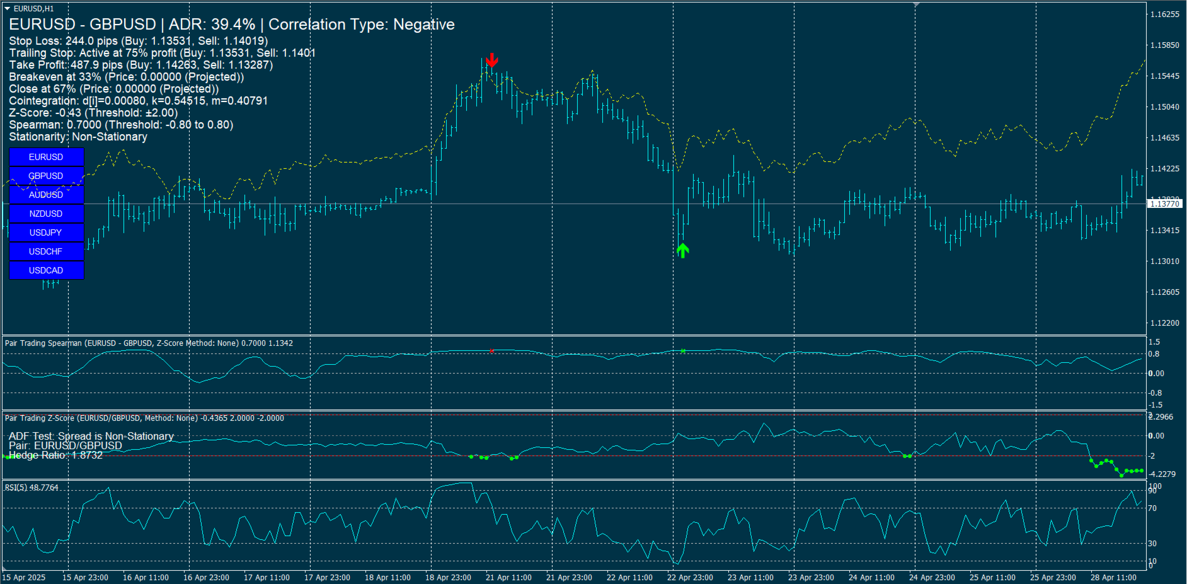Click the green buy arrow signal on the chart
1187x584 pixels.
(683, 250)
